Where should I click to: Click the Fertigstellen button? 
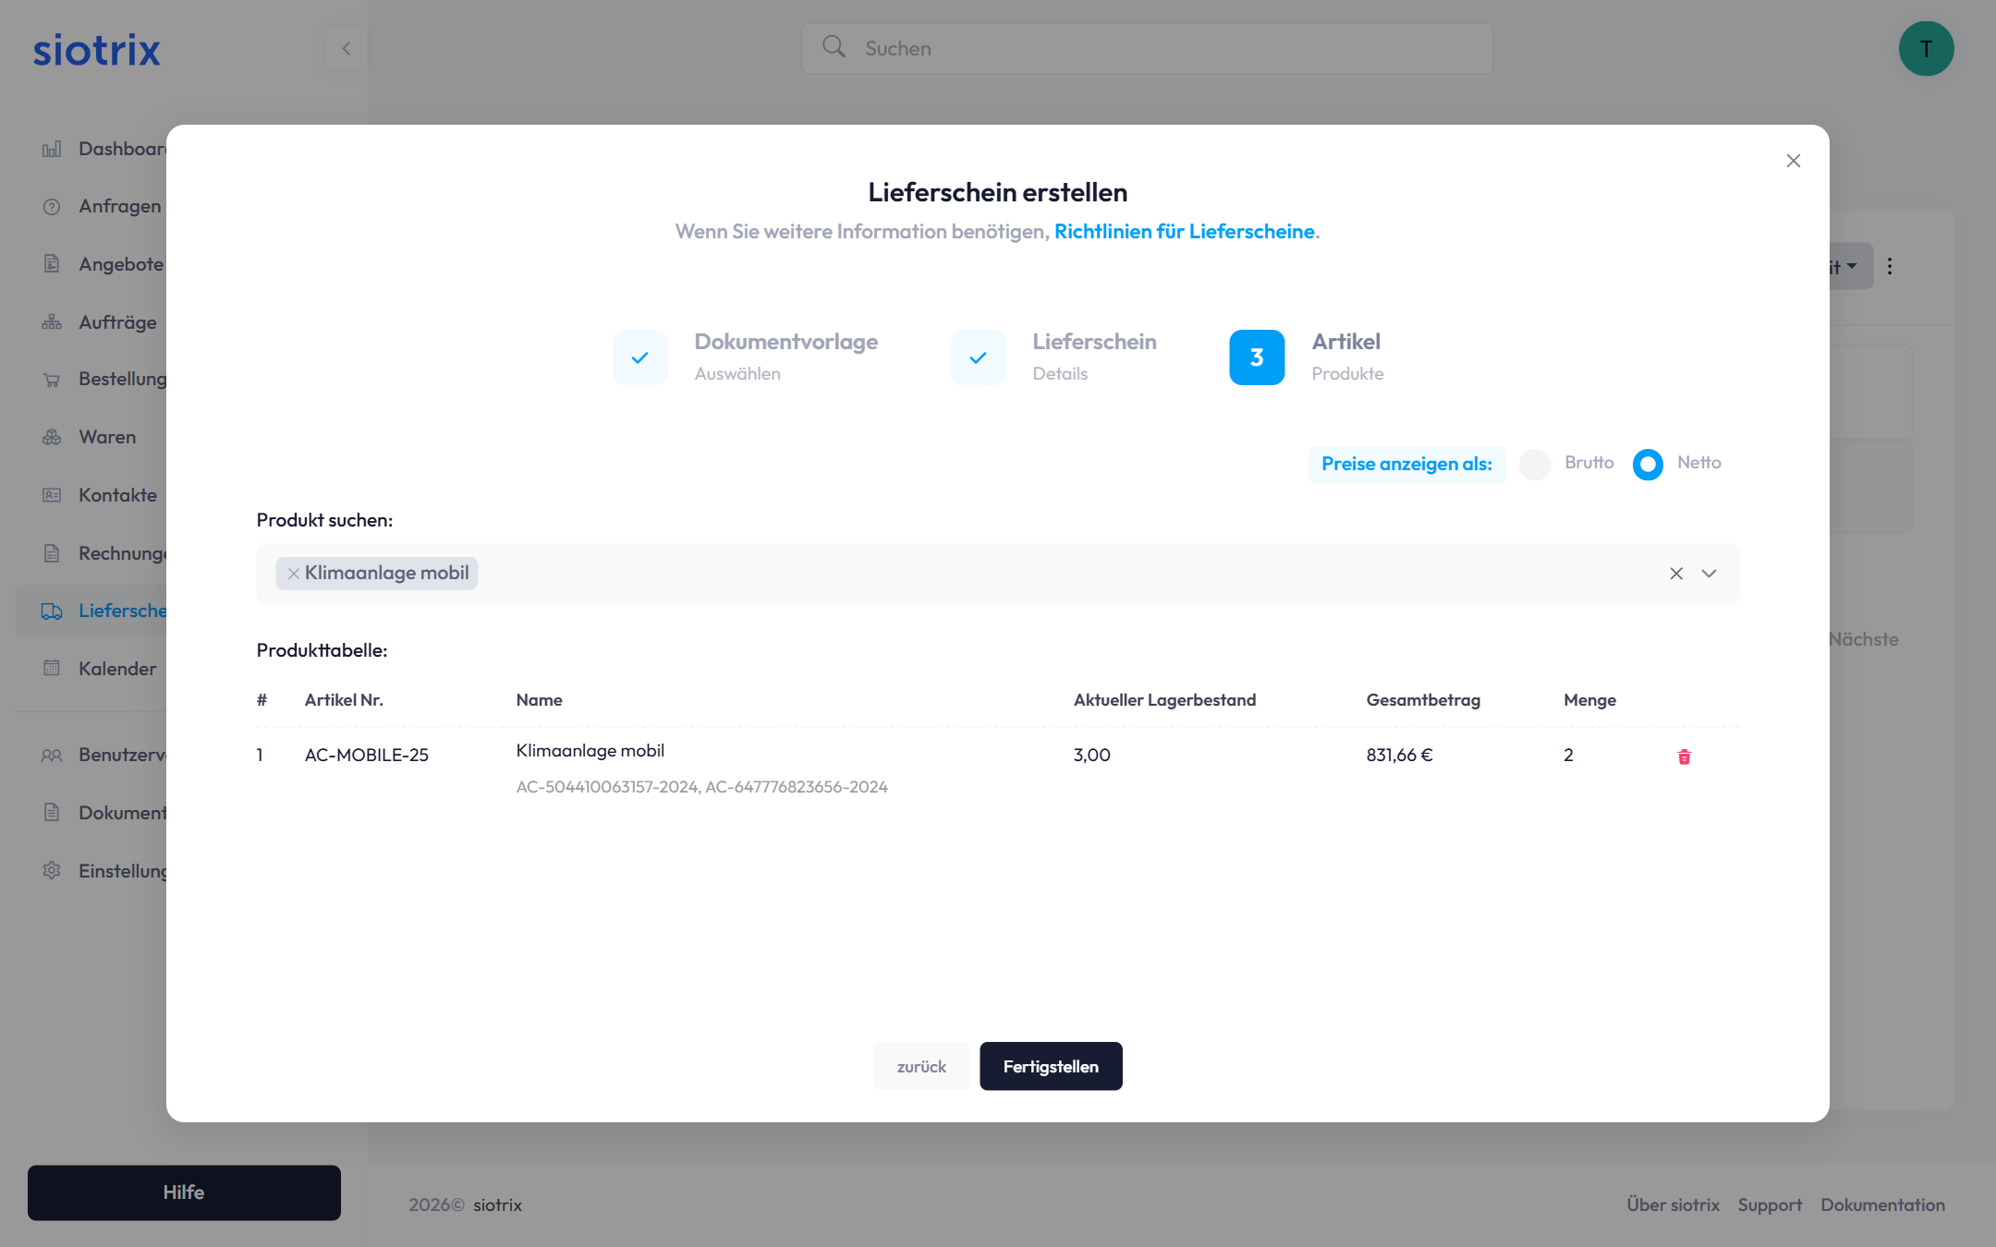pyautogui.click(x=1051, y=1066)
